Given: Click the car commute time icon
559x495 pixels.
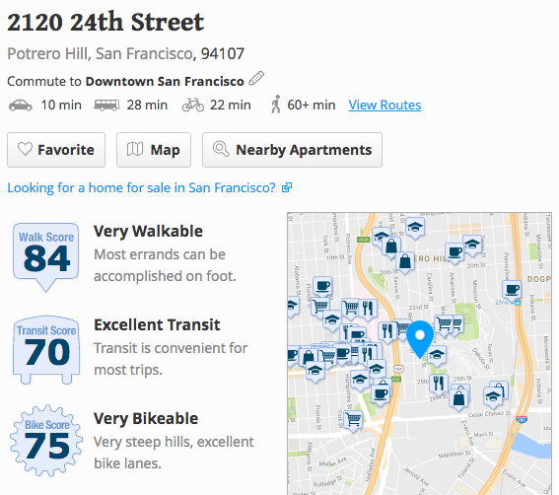Looking at the screenshot, I should tap(21, 106).
